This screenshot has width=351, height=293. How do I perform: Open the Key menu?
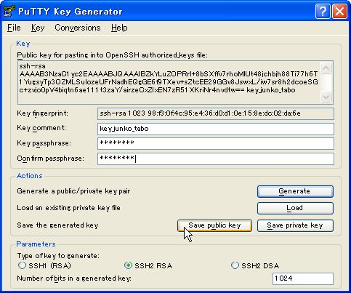[x=38, y=28]
